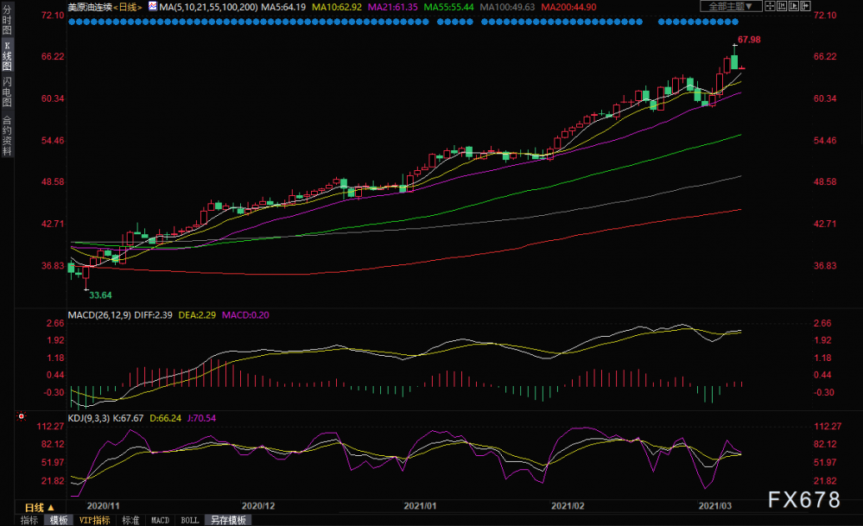
Task: Click the DEA:2.29 value
Action: (197, 315)
